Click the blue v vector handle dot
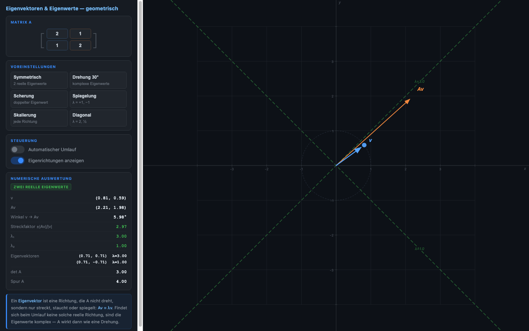 [x=364, y=145]
